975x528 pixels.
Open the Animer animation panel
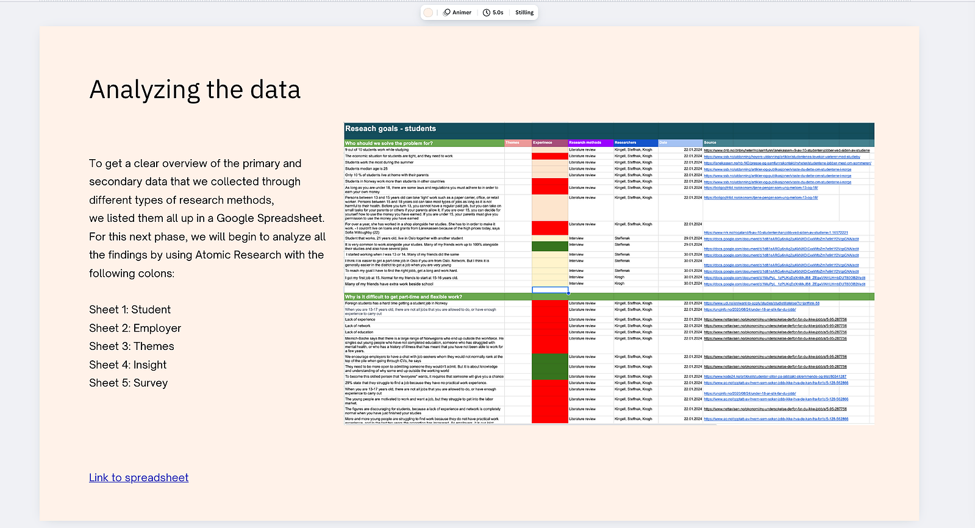click(457, 12)
